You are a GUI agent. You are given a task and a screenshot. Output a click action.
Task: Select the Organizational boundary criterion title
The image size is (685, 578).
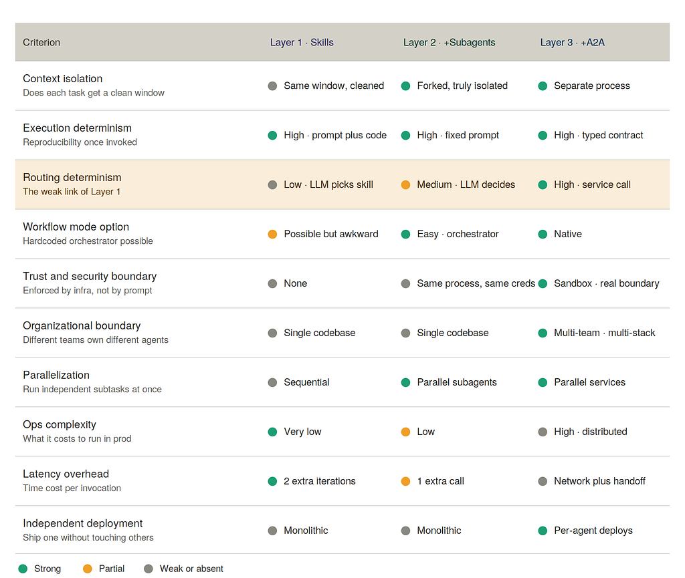(x=82, y=326)
